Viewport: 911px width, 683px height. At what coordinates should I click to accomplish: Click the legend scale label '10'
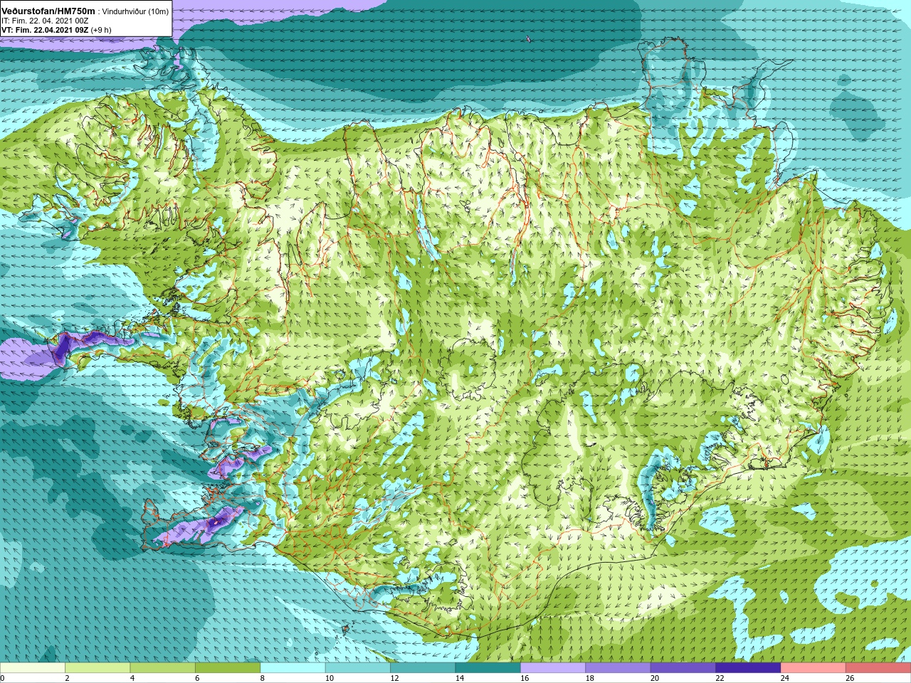tap(329, 678)
